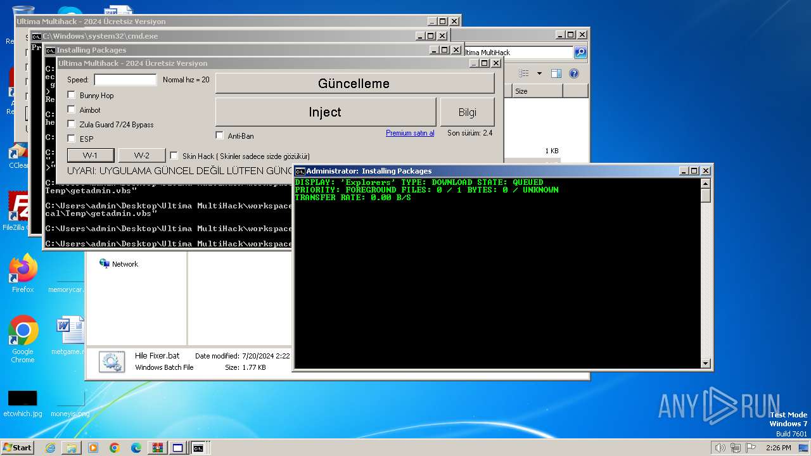Click the Inject button
Screen dimensions: 811x456
pos(325,112)
